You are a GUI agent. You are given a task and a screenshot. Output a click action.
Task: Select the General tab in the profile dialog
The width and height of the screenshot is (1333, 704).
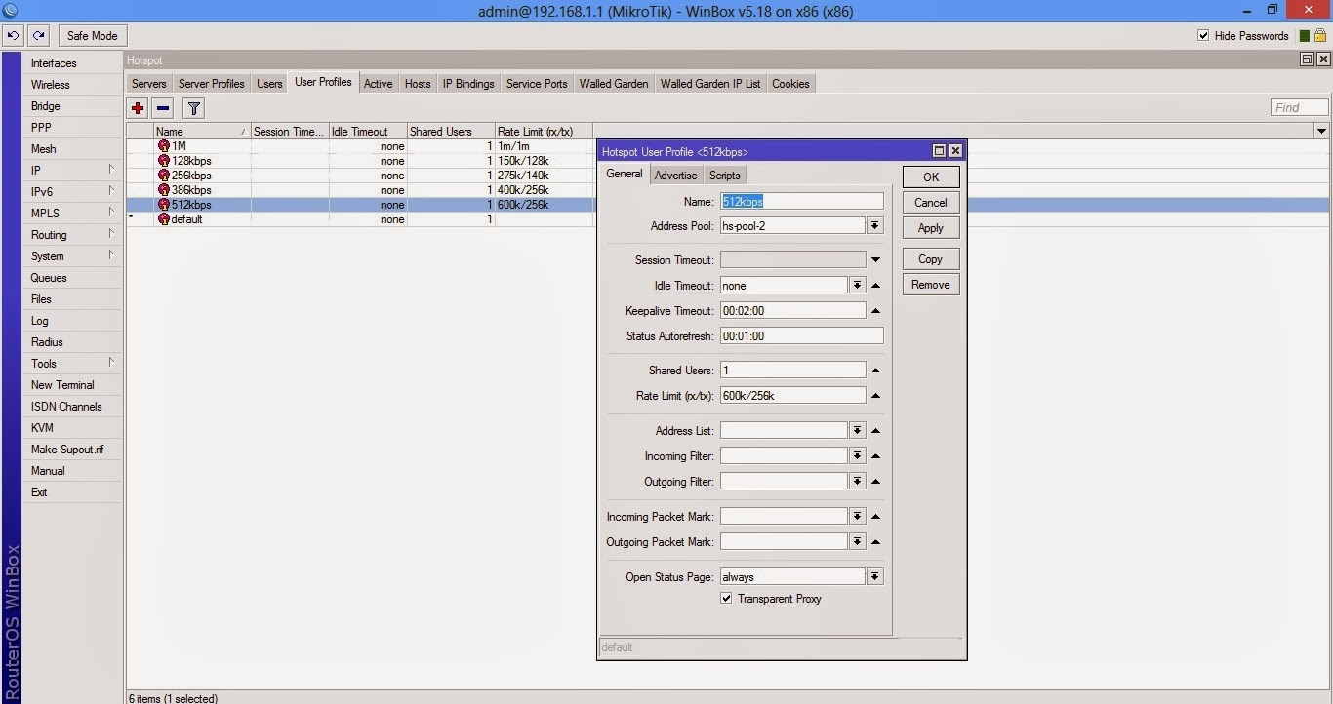(625, 174)
